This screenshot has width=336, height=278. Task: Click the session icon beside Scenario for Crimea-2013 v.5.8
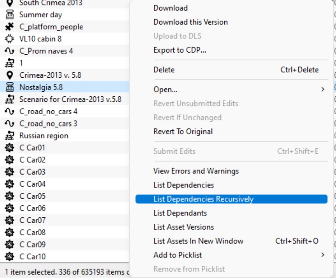pyautogui.click(x=9, y=99)
